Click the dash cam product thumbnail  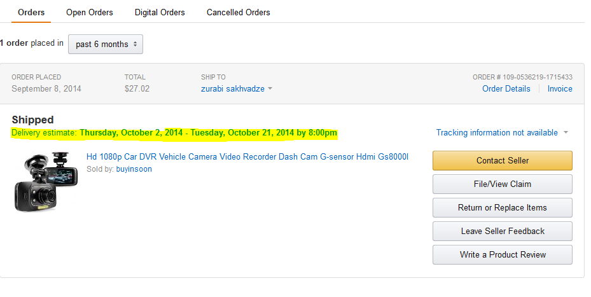[43, 181]
